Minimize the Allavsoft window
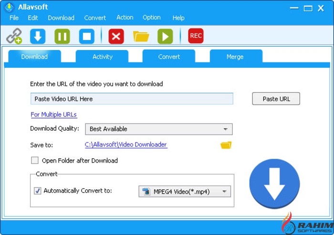334x235 pixels. tap(294, 8)
